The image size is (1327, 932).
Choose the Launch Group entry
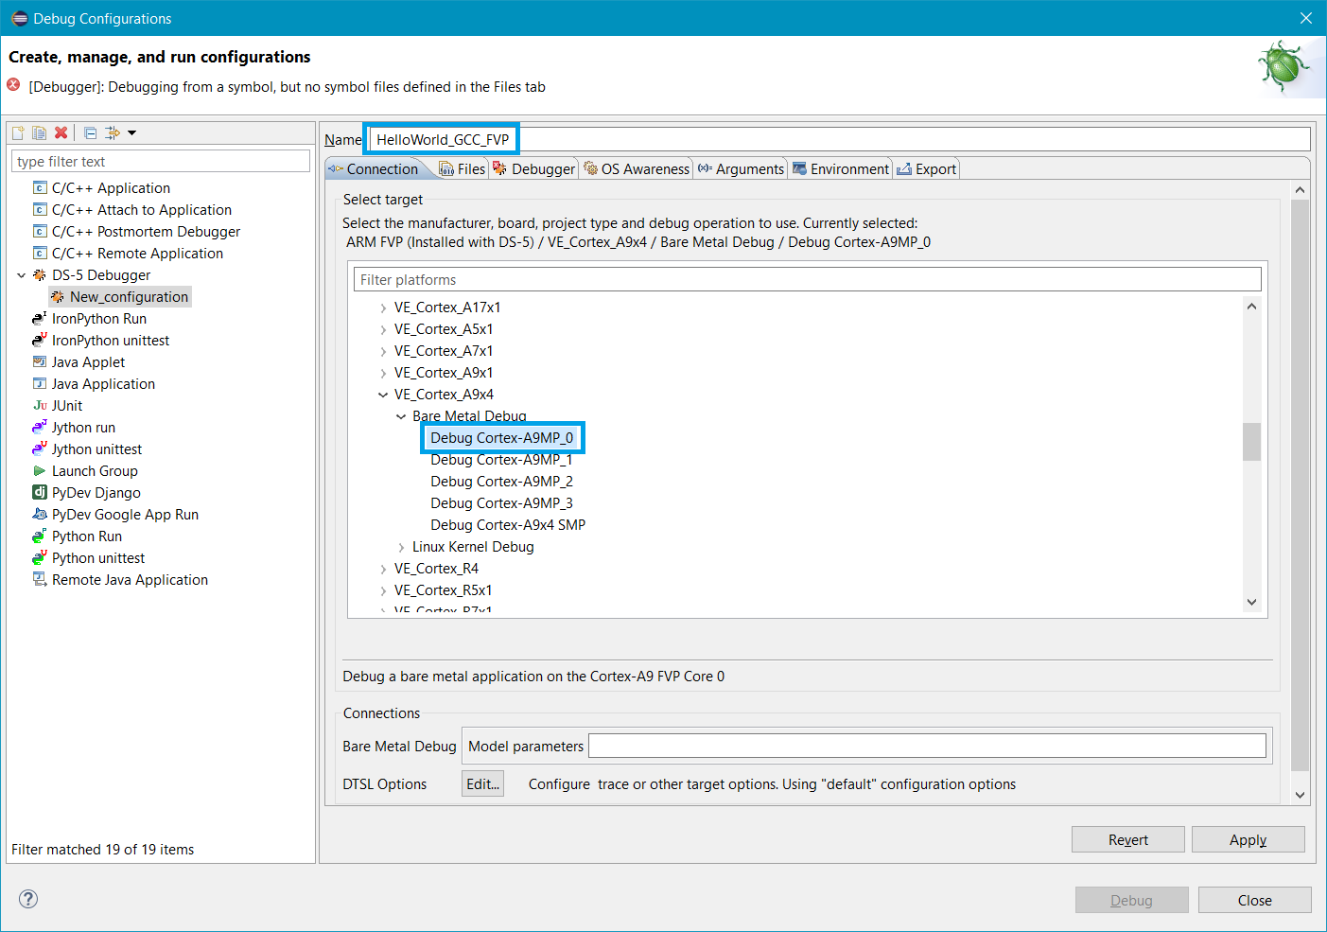pyautogui.click(x=95, y=471)
